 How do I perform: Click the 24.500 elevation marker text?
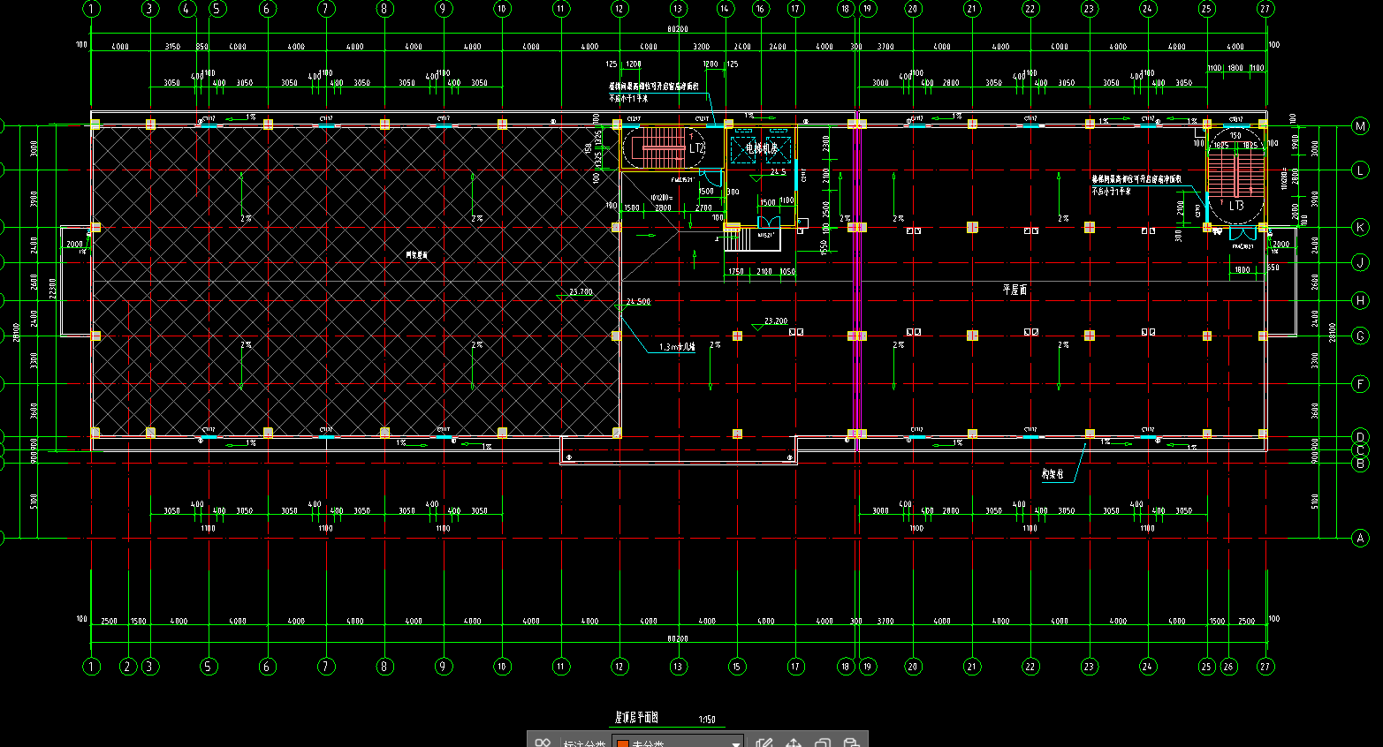point(638,302)
